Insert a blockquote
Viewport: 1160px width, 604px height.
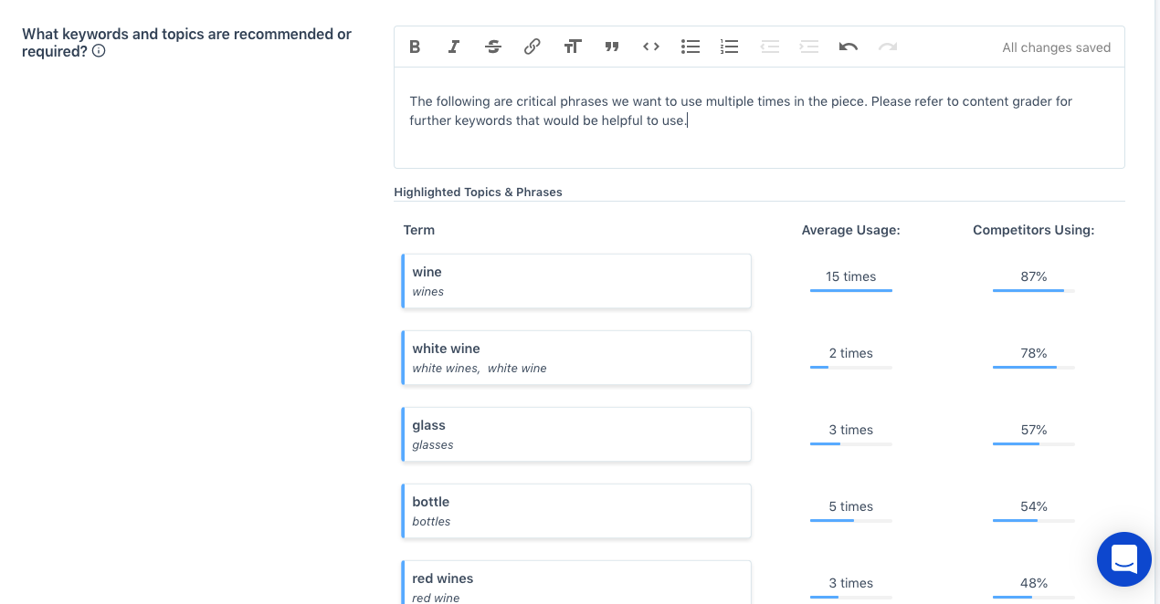point(611,47)
